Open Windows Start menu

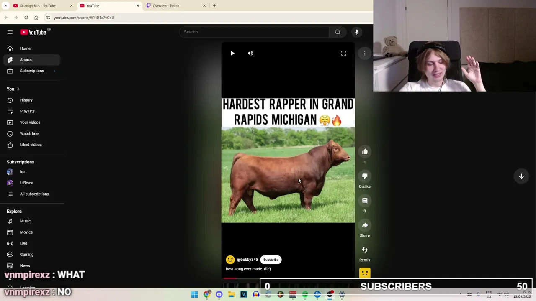point(194,295)
